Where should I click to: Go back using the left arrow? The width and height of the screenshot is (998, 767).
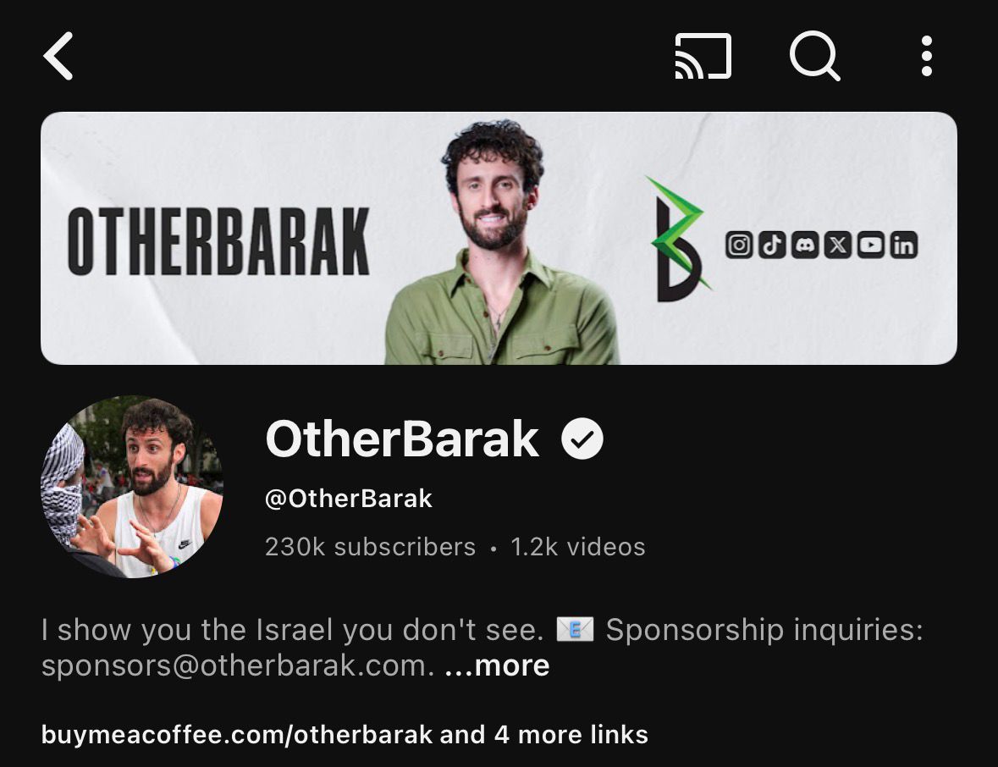pos(58,56)
